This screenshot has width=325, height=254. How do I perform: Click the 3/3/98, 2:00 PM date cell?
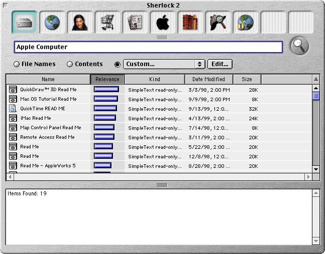pos(209,90)
